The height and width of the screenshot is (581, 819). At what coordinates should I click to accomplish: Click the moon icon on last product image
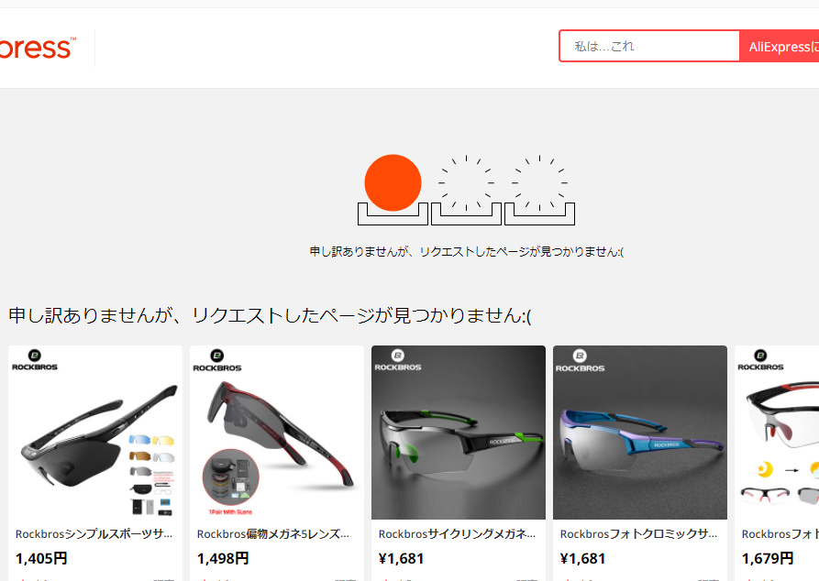coord(765,469)
